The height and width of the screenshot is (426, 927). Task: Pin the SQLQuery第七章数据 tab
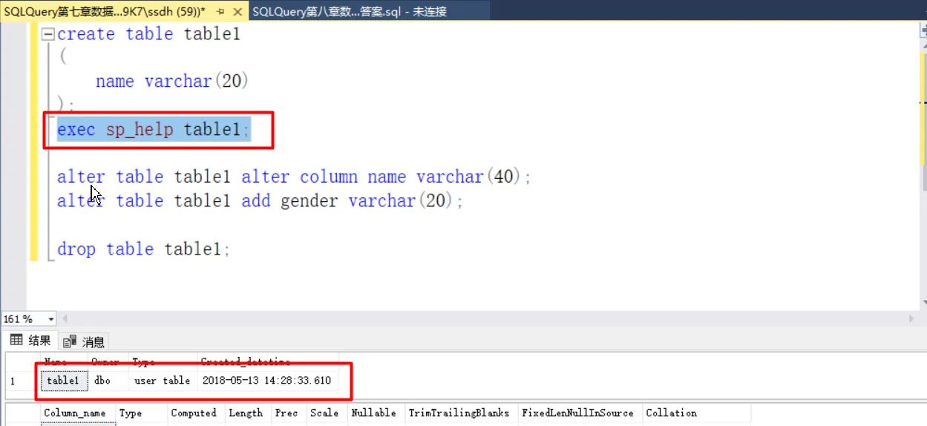point(221,12)
